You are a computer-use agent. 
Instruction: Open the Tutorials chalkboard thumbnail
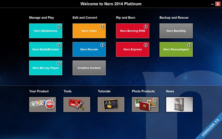(x=111, y=105)
